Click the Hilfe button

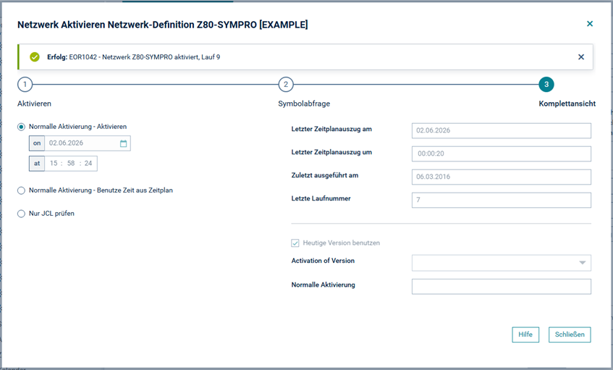click(525, 335)
